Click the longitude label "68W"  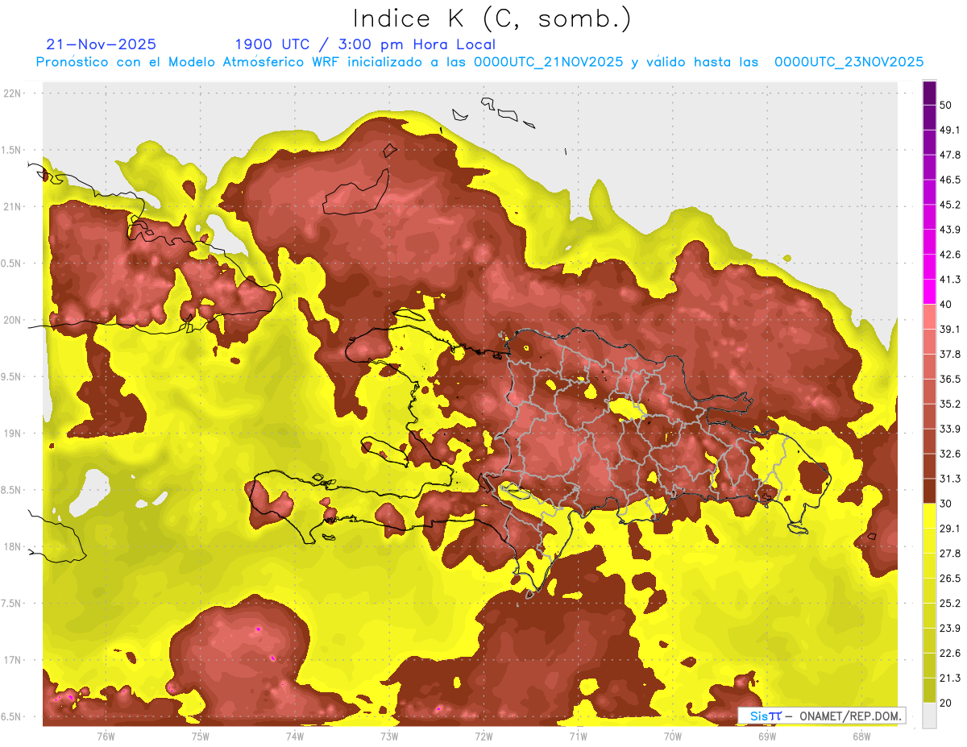click(861, 737)
